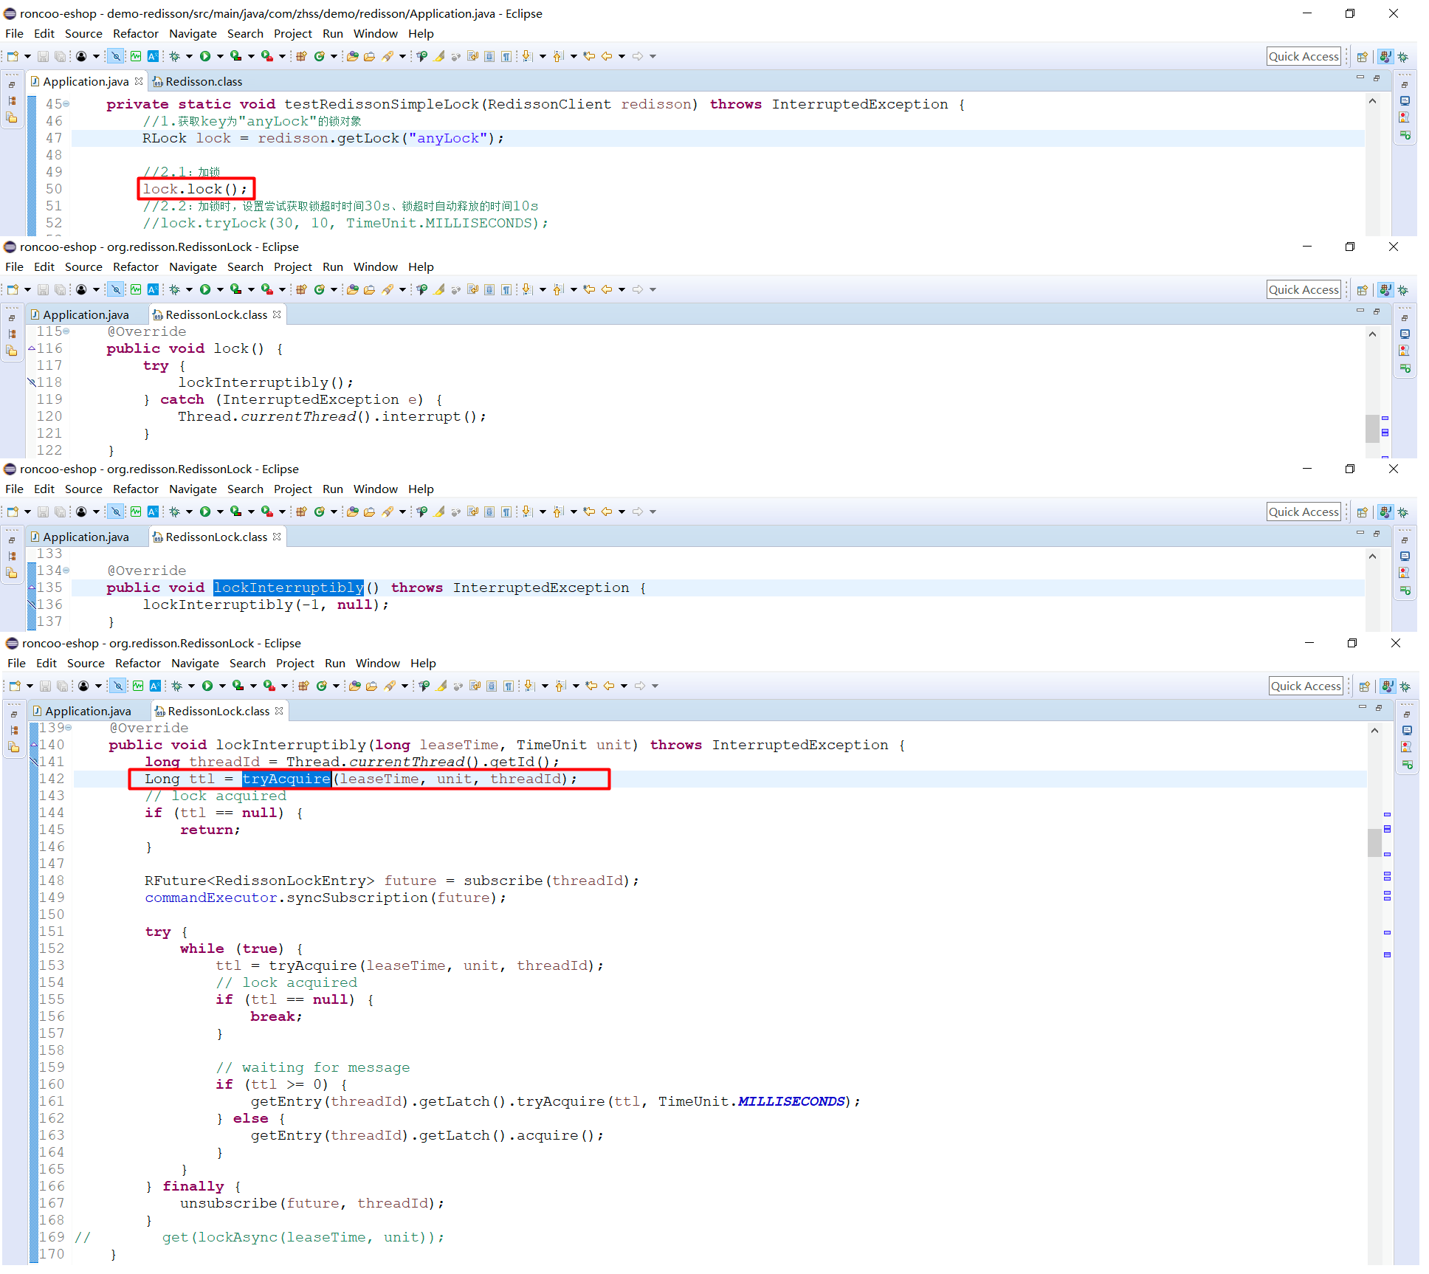Click the blue A icon in the tryAcquire window toolbar
The height and width of the screenshot is (1274, 1429).
click(x=155, y=686)
